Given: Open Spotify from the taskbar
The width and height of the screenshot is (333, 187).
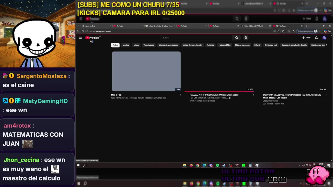Looking at the screenshot, I should (217, 165).
